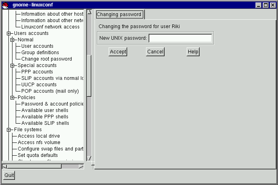Viewport: 278px width, 185px height.
Task: Quit gnome-linuxconf with the Quit button
Action: [9, 175]
